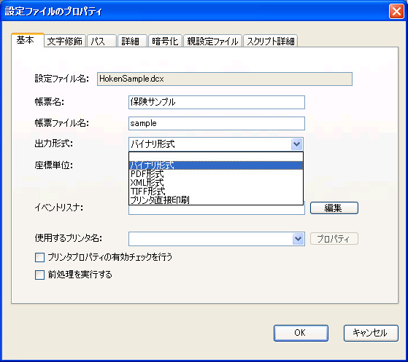Confirm with the OK button

(x=301, y=333)
